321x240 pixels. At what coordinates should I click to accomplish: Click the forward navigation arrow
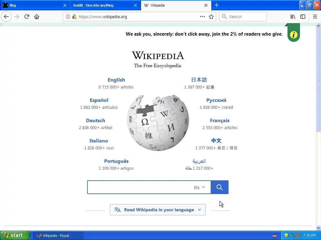tap(17, 17)
